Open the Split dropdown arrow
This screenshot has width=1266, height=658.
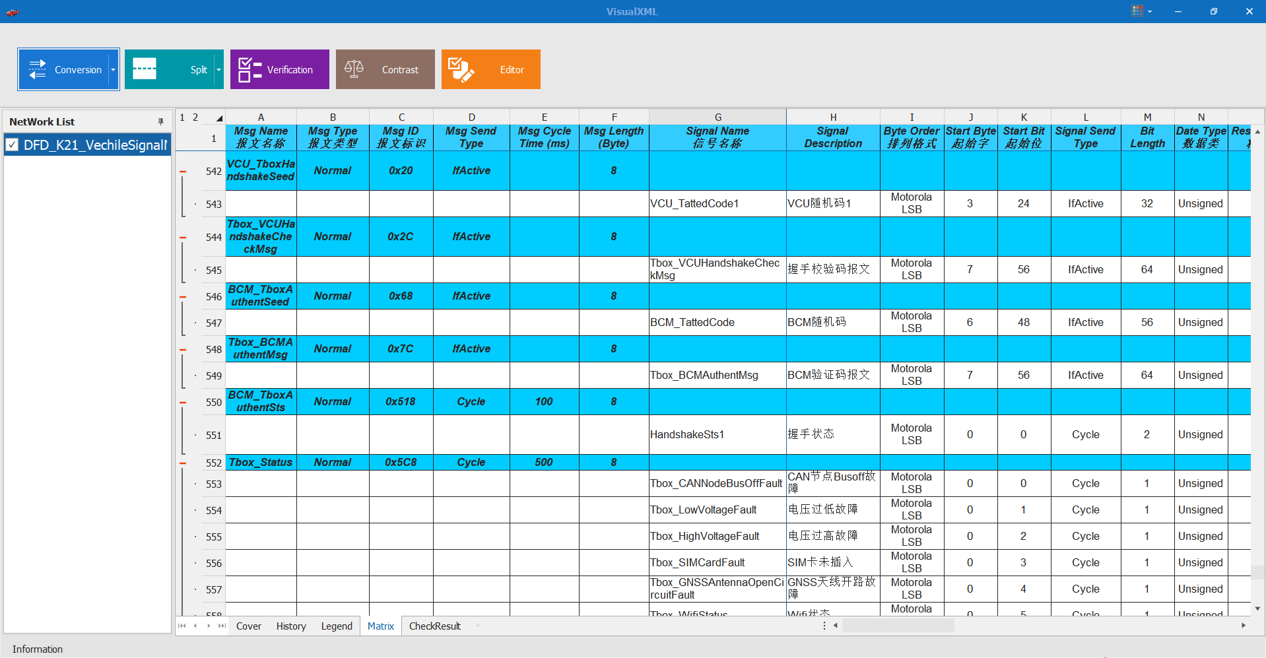(x=218, y=69)
